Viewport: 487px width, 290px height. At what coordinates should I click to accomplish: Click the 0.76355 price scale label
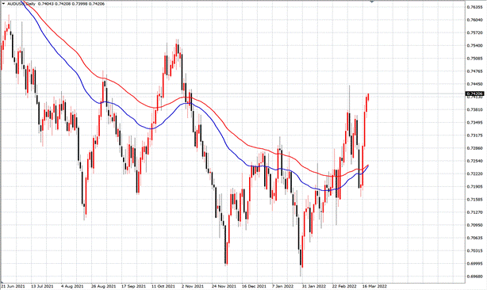click(x=474, y=7)
